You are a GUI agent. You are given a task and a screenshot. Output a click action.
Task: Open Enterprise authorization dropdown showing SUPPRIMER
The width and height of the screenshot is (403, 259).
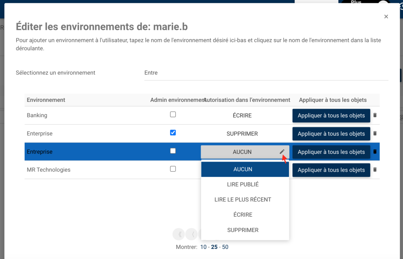coord(242,134)
